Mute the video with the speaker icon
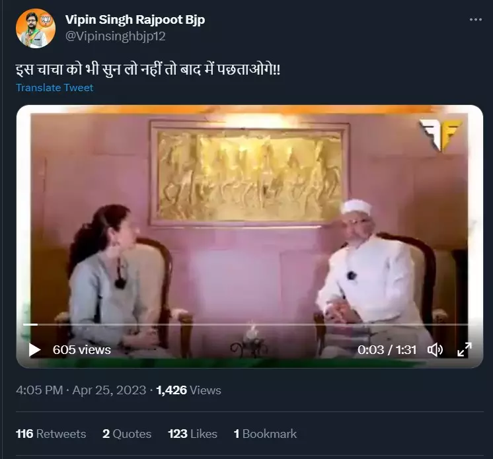The height and width of the screenshot is (459, 493). pos(435,349)
